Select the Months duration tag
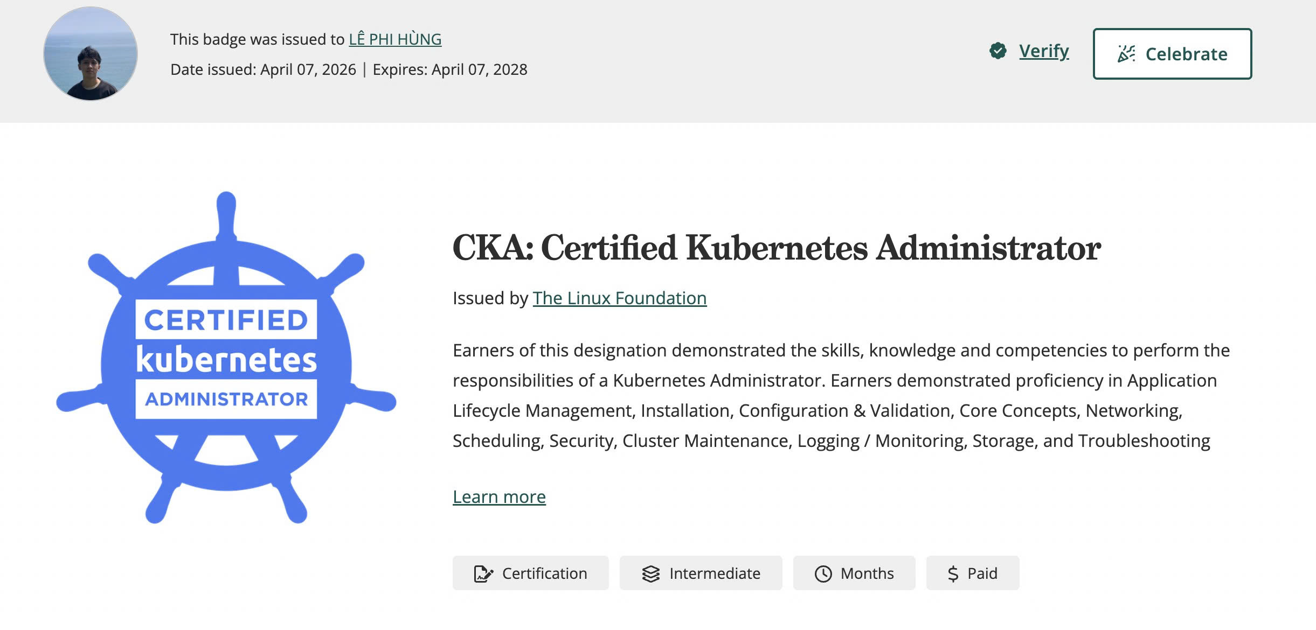This screenshot has height=630, width=1316. coord(867,573)
